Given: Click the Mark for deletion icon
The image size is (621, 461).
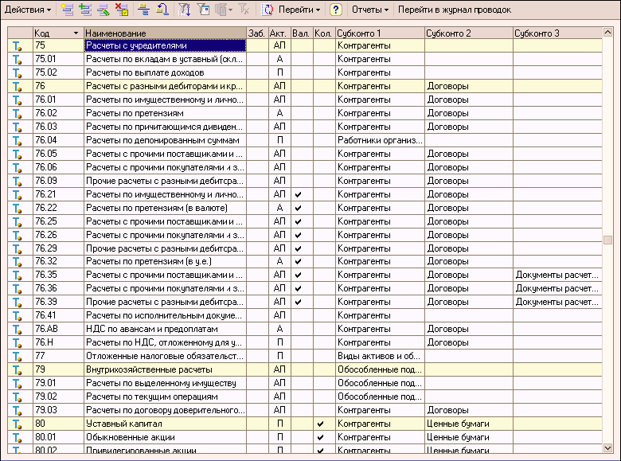Looking at the screenshot, I should (121, 10).
